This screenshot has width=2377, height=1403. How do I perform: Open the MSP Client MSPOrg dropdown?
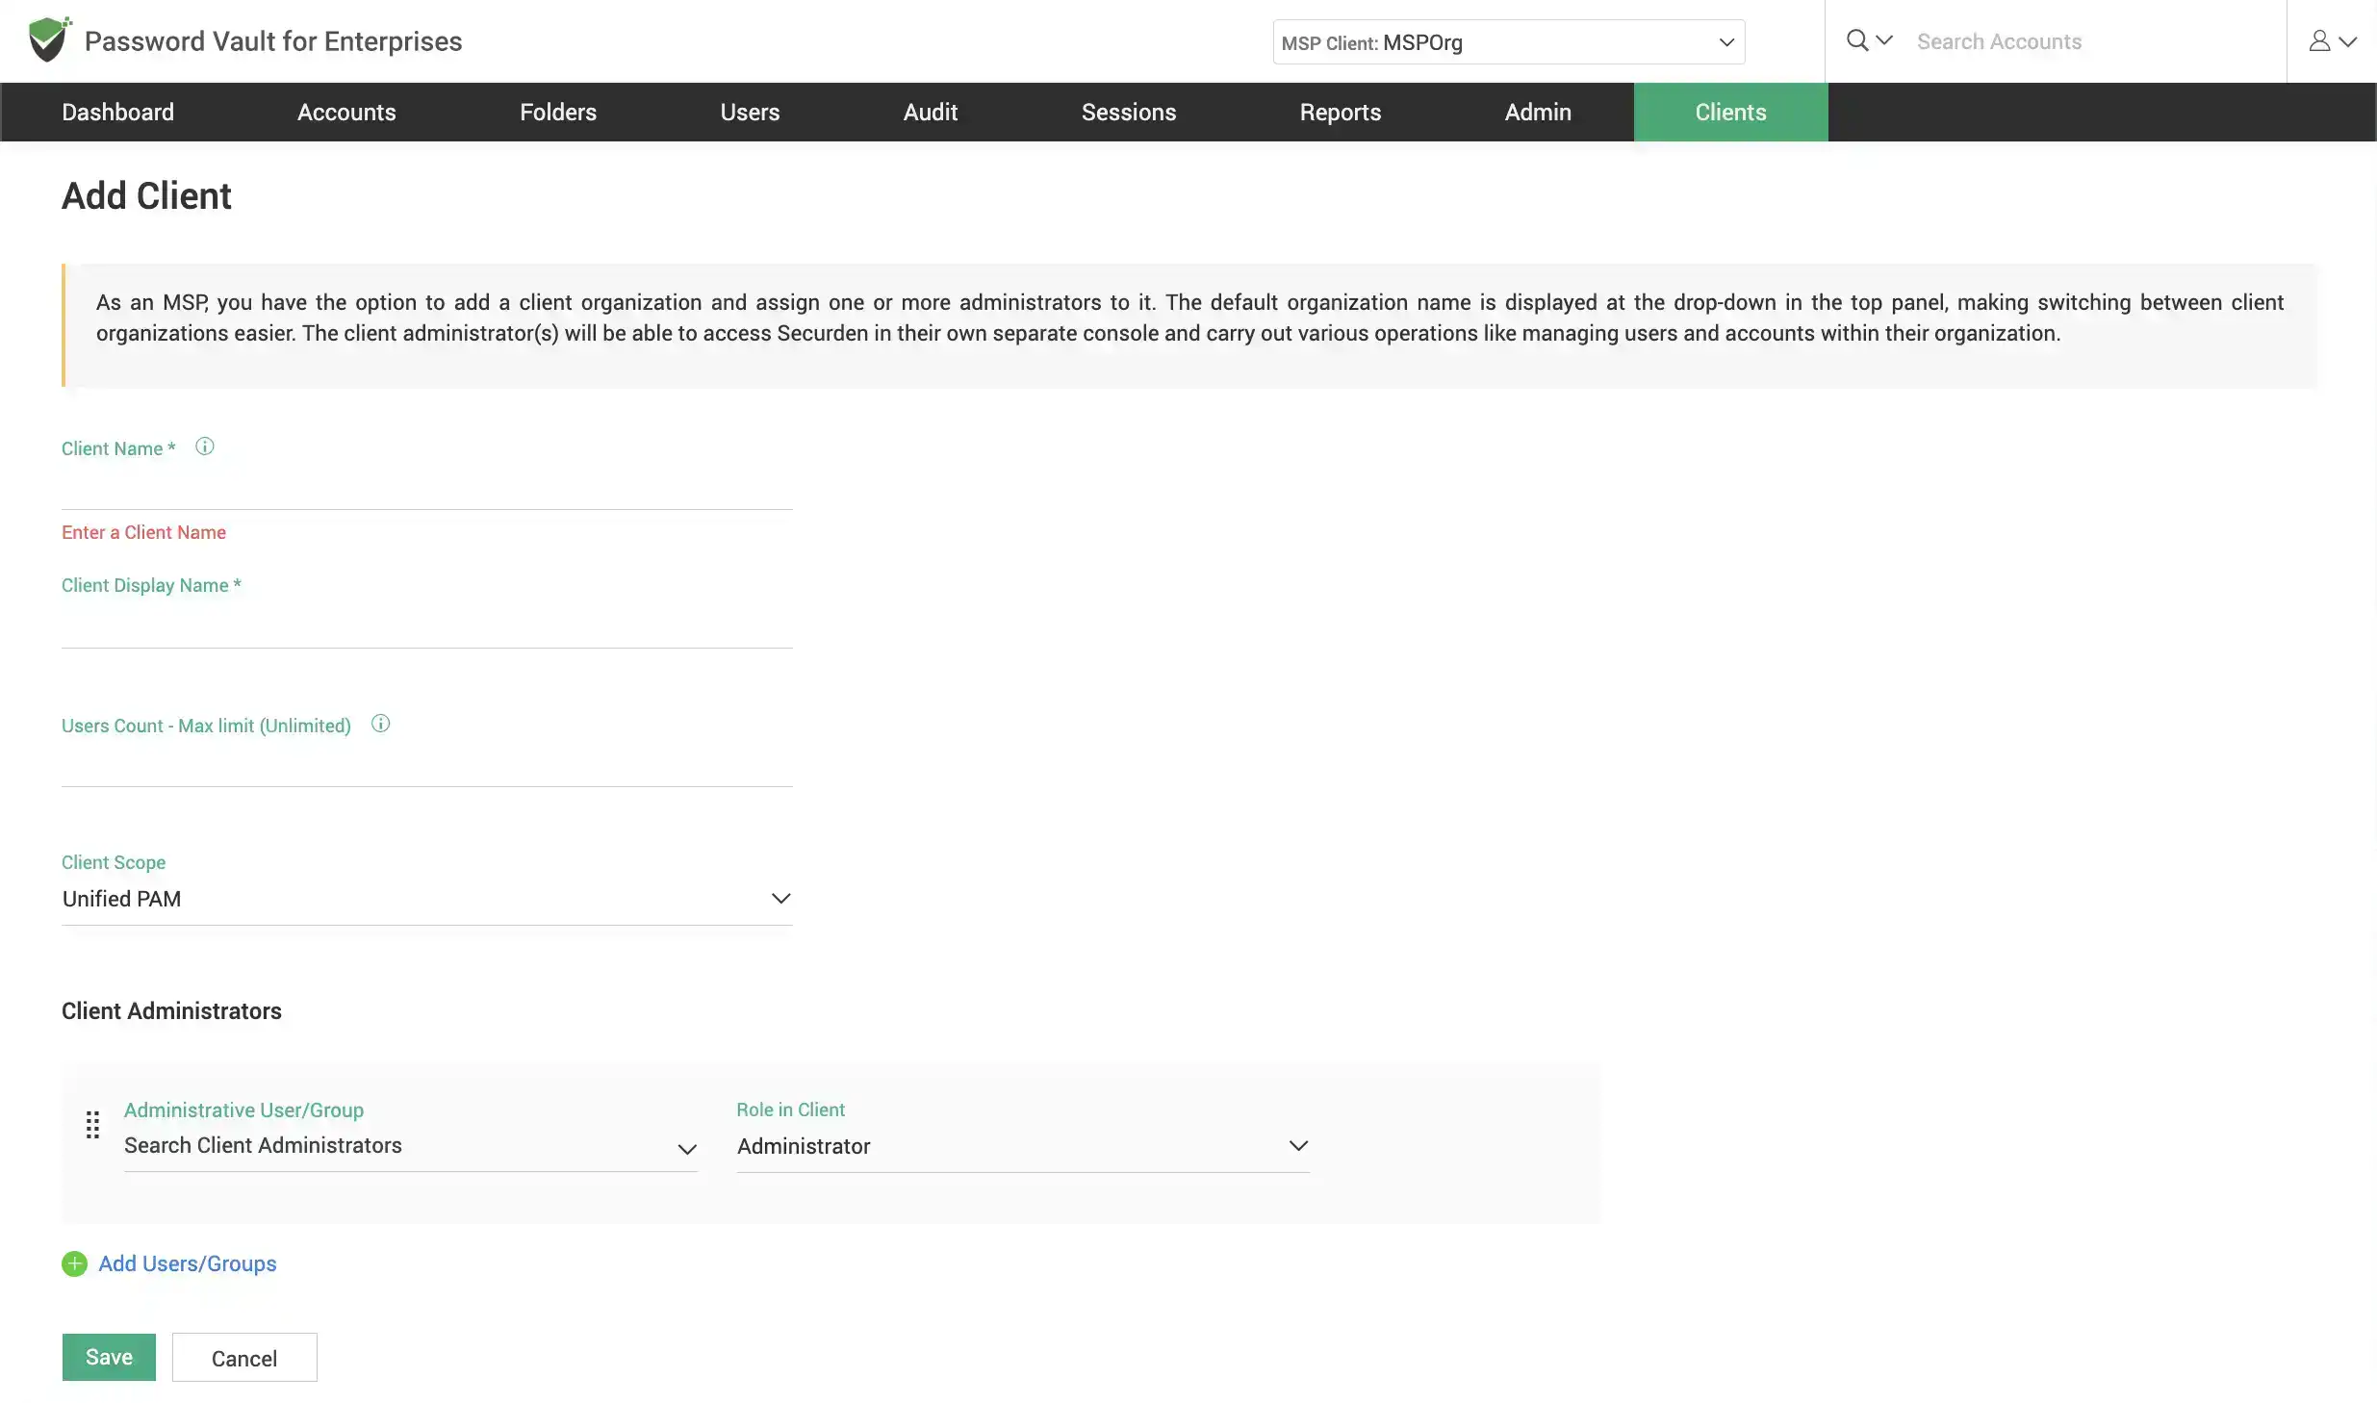pyautogui.click(x=1508, y=42)
